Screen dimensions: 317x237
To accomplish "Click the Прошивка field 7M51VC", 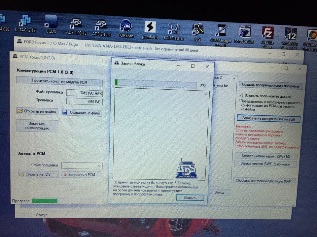I will [x=84, y=102].
